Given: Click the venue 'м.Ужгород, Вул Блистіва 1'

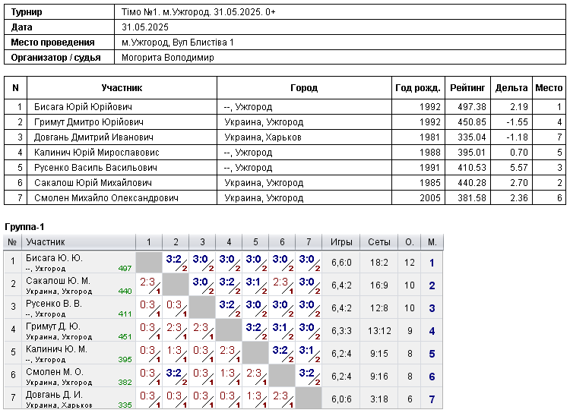Looking at the screenshot, I should [x=178, y=43].
